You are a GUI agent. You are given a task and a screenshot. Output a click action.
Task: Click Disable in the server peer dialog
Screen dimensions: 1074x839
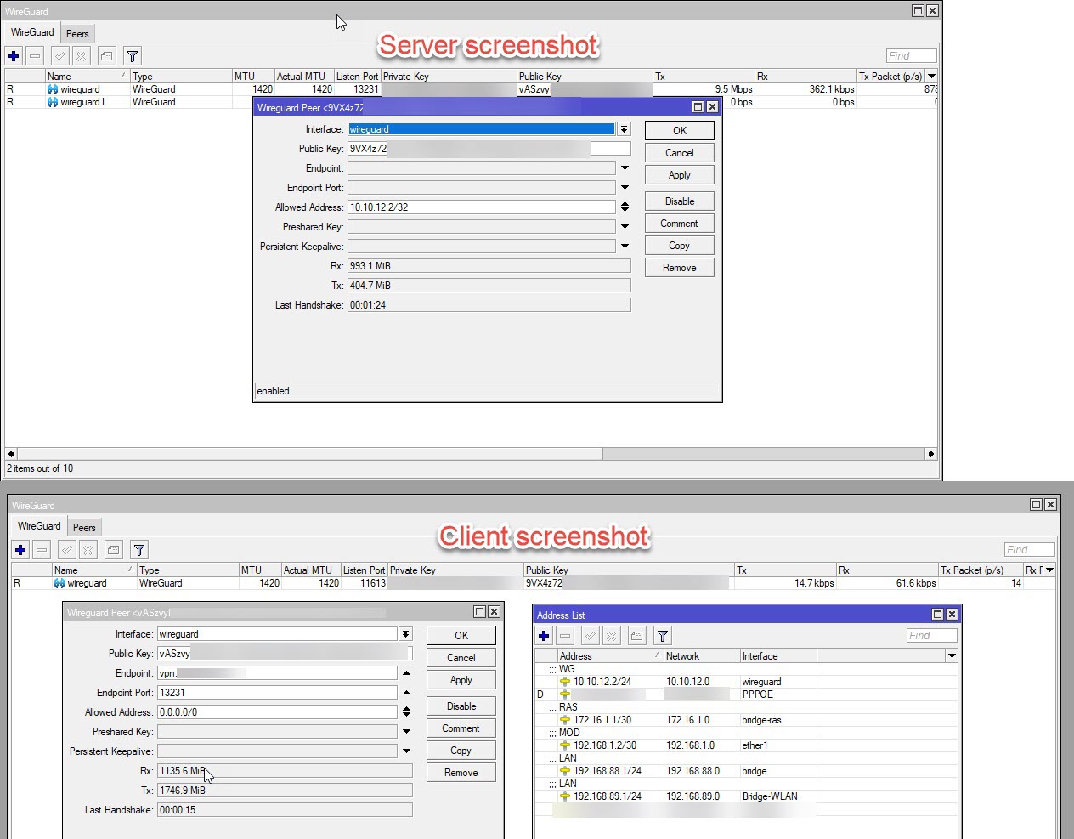tap(680, 201)
